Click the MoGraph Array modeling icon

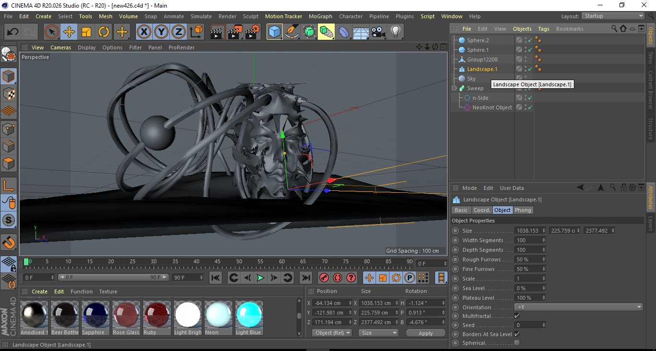click(x=326, y=32)
